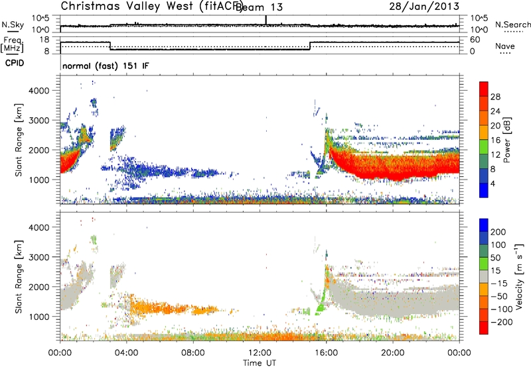The image size is (531, 367).
Task: Click the blue 4–8 dB colorbar segment
Action: point(484,176)
